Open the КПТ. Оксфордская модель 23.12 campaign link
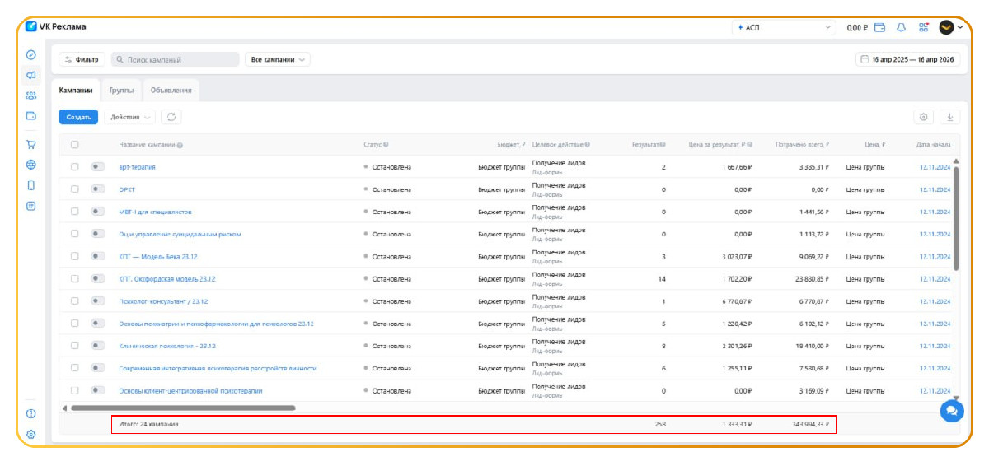This screenshot has height=466, width=989. [x=167, y=279]
